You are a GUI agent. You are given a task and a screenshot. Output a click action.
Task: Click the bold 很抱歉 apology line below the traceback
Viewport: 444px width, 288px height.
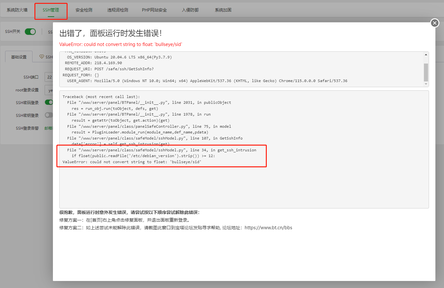point(129,212)
